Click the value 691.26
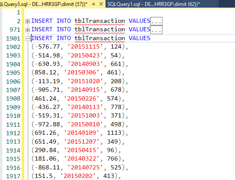This screenshot has height=180, width=235. coord(46,133)
